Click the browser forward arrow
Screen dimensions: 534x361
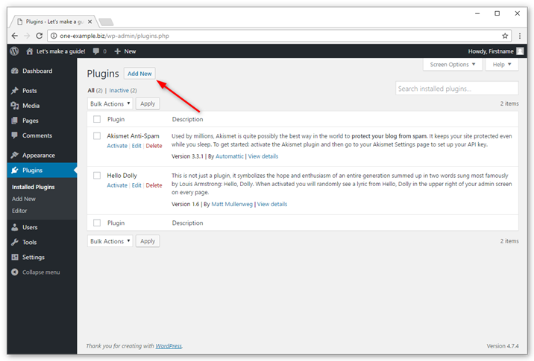[27, 36]
